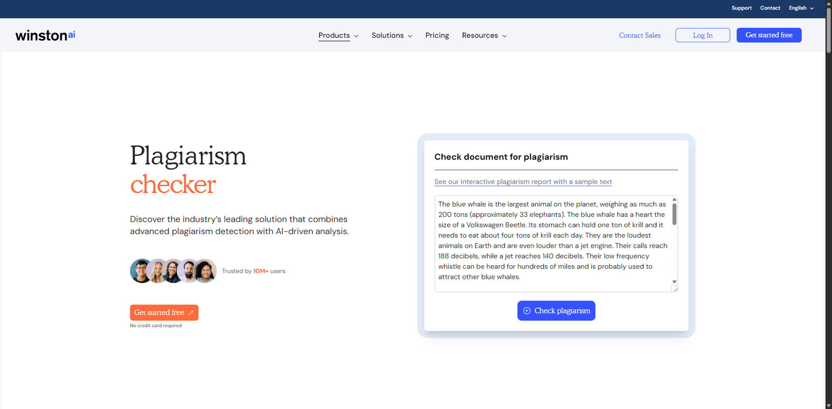Click the textarea scroll down arrow
Screen dimensions: 832x409
(x=674, y=282)
